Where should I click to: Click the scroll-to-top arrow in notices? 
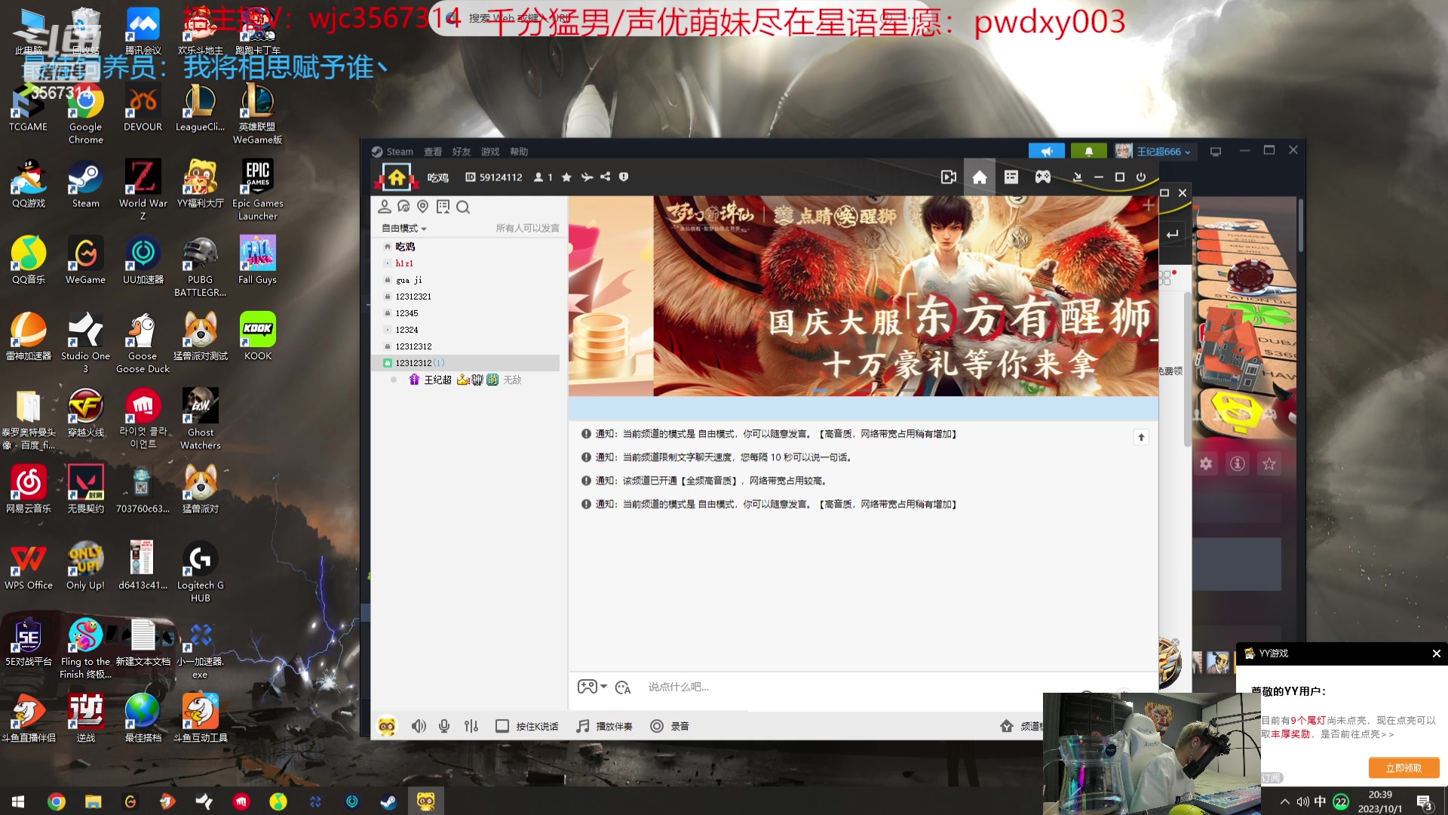click(x=1141, y=438)
